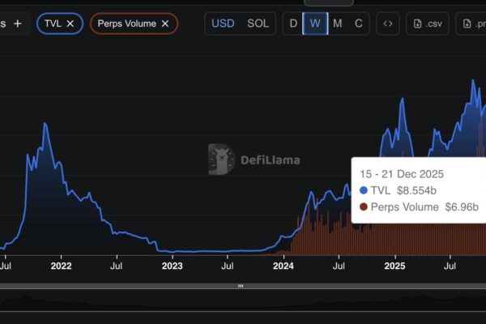Click the range slider's center drag handle

click(240, 286)
